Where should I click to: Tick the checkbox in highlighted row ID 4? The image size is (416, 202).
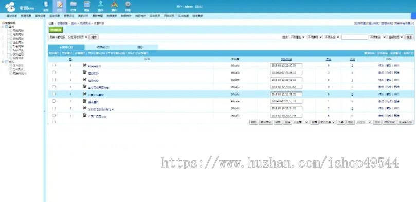54,94
